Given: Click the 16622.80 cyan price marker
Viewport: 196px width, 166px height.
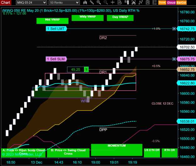Looking at the screenshot, I should (x=187, y=83).
